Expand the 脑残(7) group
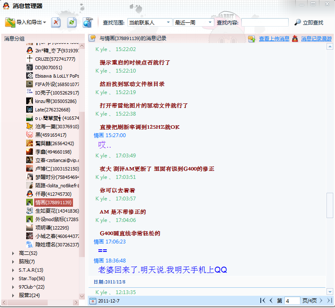 click(13, 262)
